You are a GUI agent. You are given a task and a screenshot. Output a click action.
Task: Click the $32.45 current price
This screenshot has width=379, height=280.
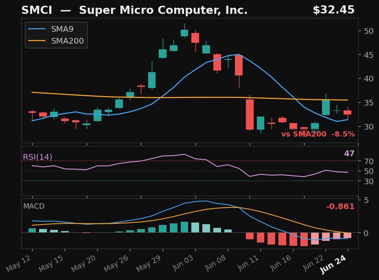coord(333,10)
